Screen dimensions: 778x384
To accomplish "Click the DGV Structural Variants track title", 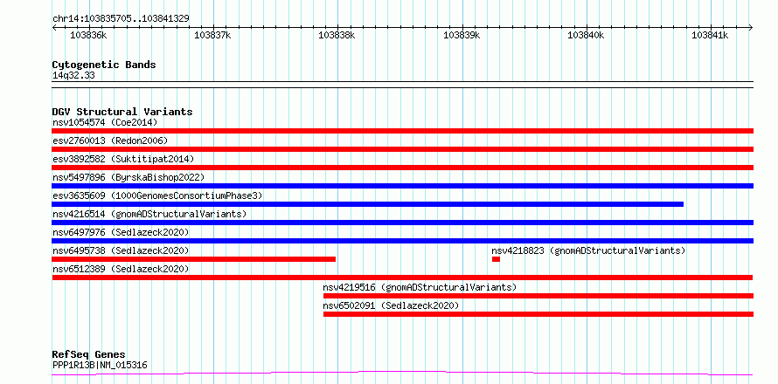I will coord(122,112).
